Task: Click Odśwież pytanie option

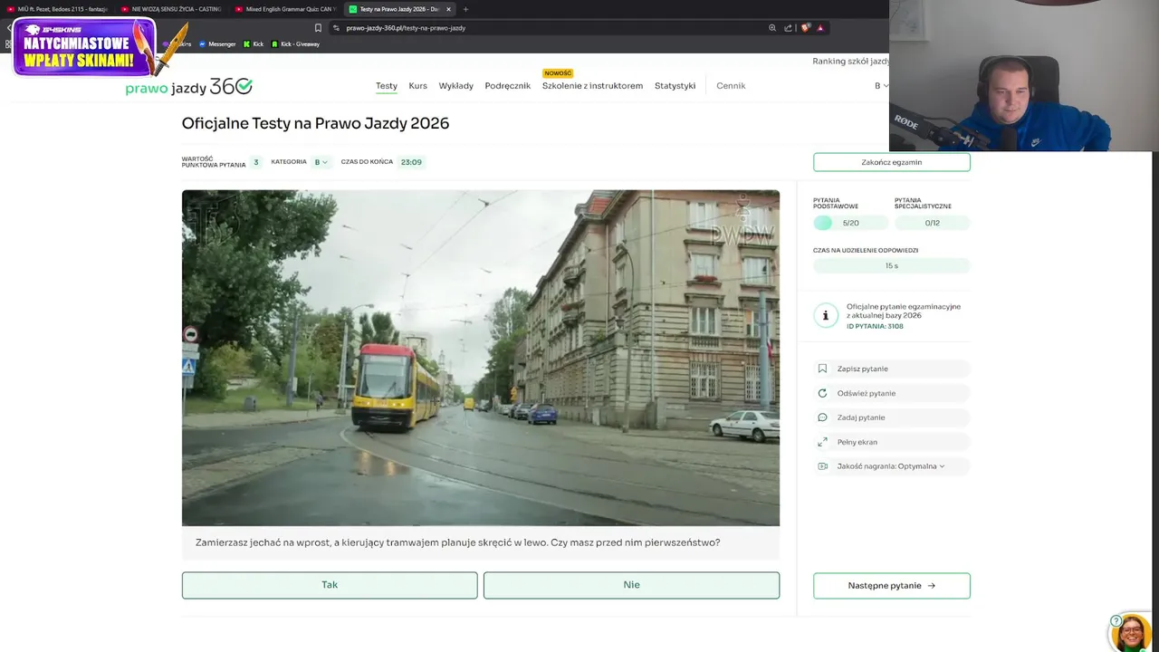Action: pos(892,393)
